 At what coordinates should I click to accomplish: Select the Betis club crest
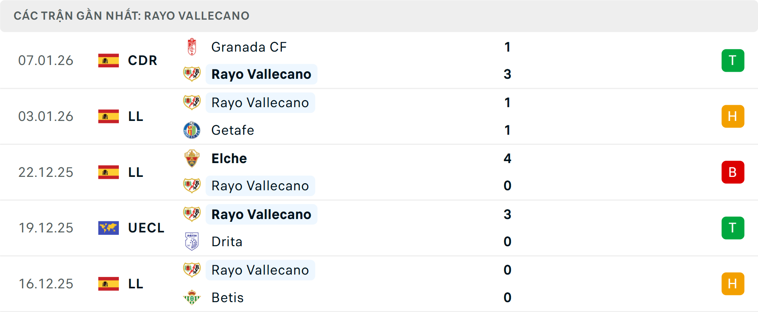pos(192,297)
